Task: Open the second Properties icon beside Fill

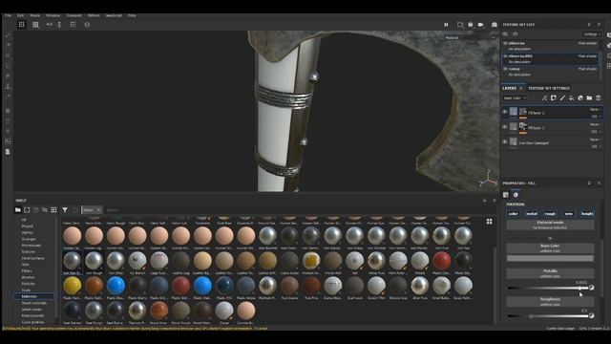Action: (x=516, y=195)
